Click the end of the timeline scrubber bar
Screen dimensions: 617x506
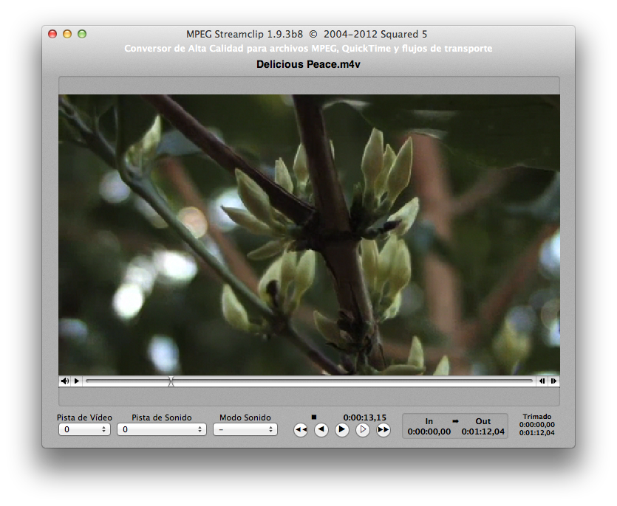(531, 381)
